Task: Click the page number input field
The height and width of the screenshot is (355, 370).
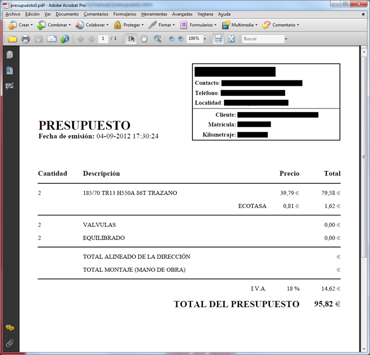Action: (x=103, y=38)
